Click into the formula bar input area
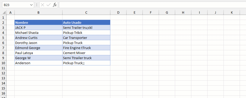246x98 pixels. coord(153,5)
